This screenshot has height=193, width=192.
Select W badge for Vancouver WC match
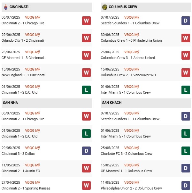point(186,72)
